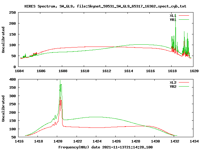Image resolution: width=200 pixels, height=150 pixels.
Task: Click the lower plot 400 y-axis value
Action: (x=12, y=79)
